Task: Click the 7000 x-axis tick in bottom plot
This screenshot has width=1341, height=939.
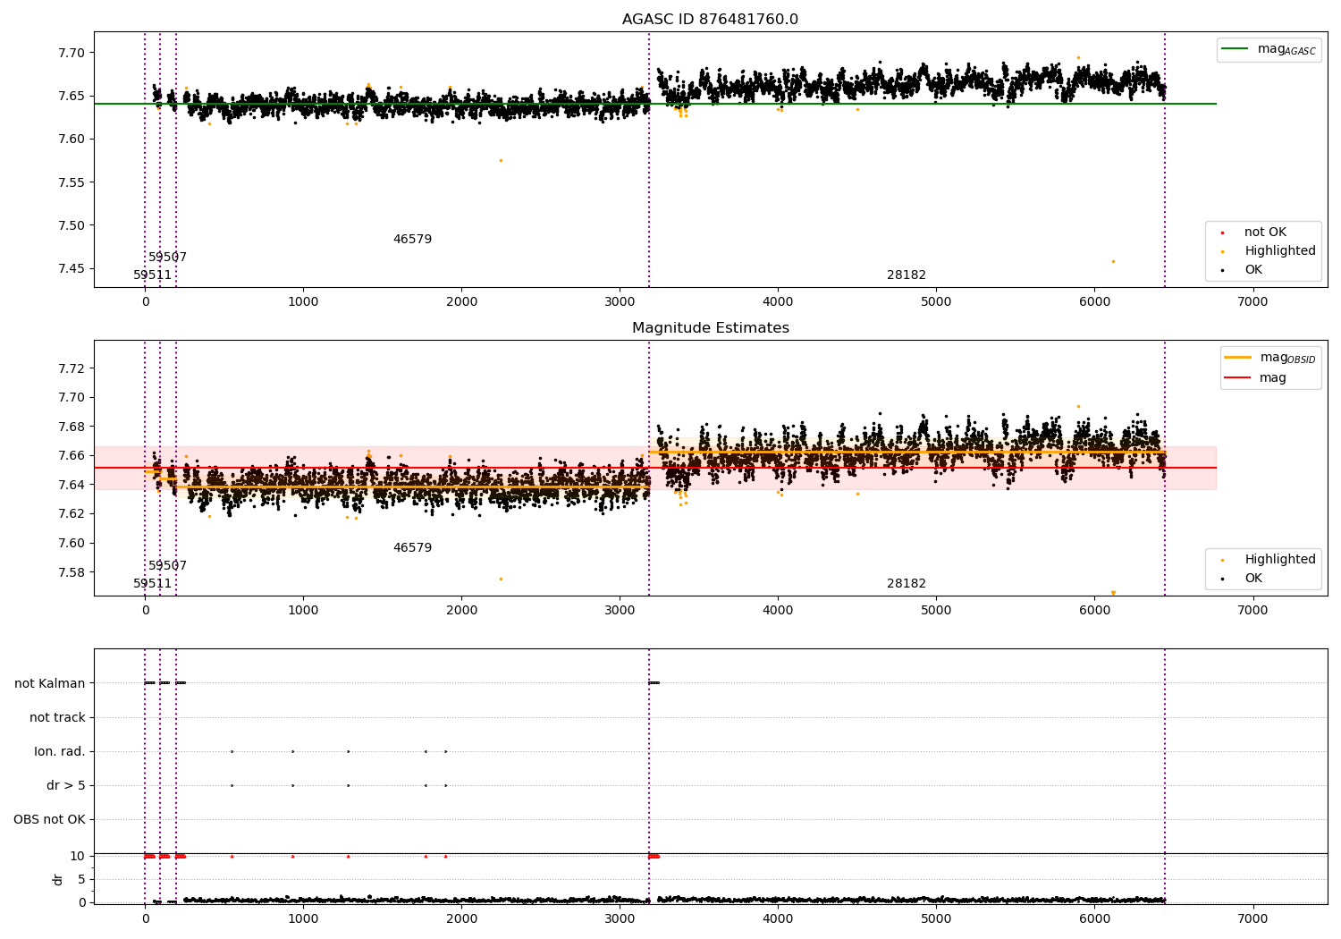Action: 1252,918
